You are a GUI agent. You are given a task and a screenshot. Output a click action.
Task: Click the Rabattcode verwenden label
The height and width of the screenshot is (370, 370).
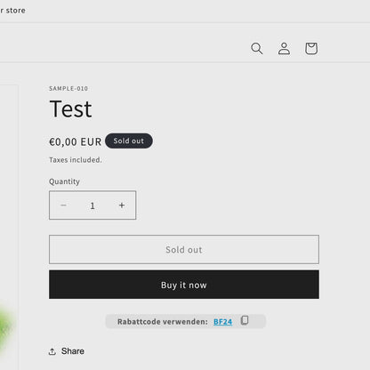pyautogui.click(x=163, y=322)
